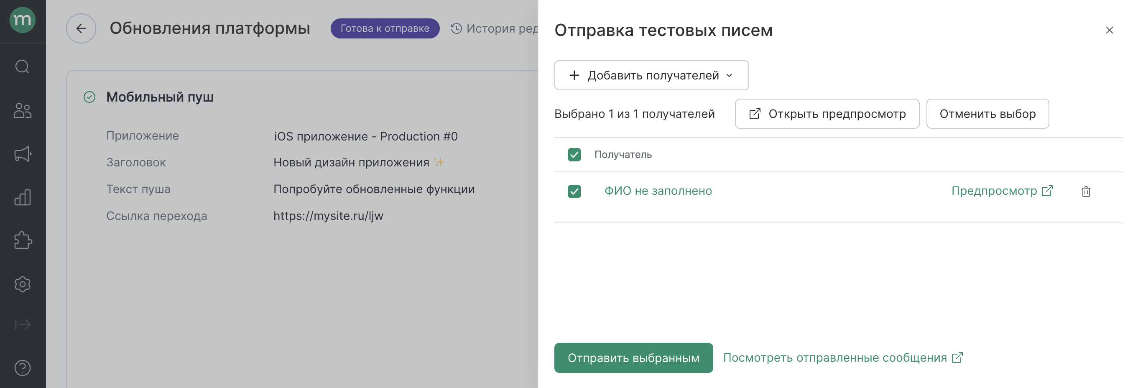Open search from the sidebar magnifier icon
The height and width of the screenshot is (388, 1138).
(x=23, y=67)
